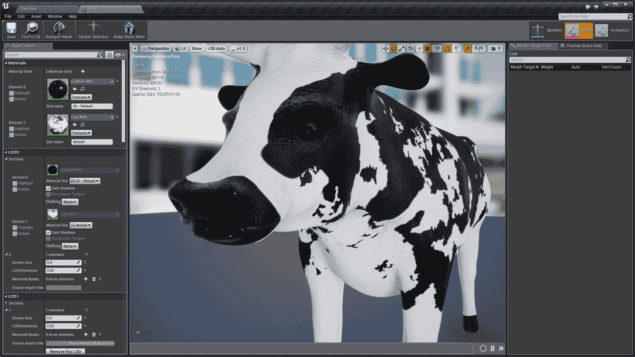Enable Highlight for Element 1
Image resolution: width=635 pixels, height=357 pixels.
[12, 129]
